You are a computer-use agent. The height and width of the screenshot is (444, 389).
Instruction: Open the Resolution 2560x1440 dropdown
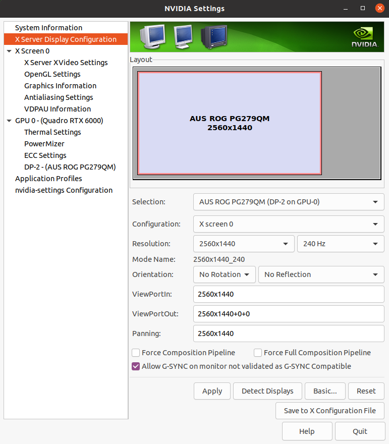(x=244, y=244)
